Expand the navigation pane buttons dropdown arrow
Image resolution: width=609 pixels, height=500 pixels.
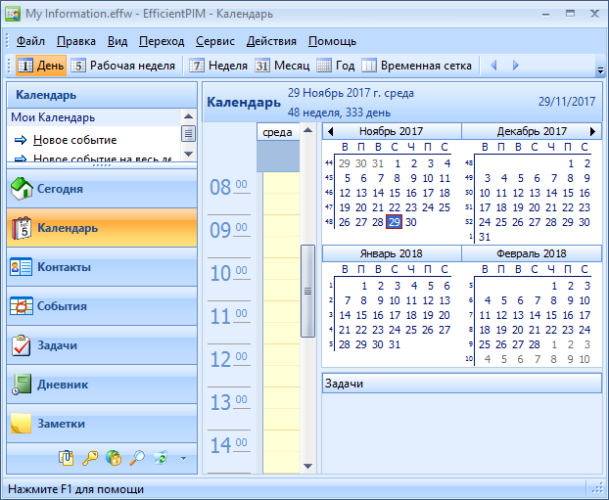coord(183,457)
